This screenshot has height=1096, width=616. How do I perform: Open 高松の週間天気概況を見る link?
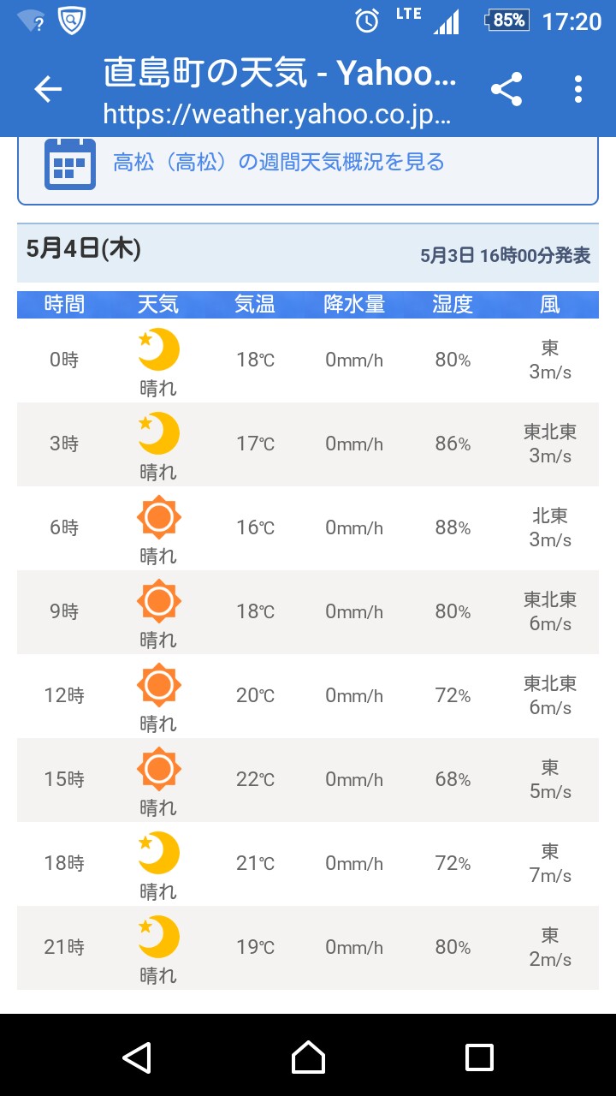pyautogui.click(x=279, y=162)
